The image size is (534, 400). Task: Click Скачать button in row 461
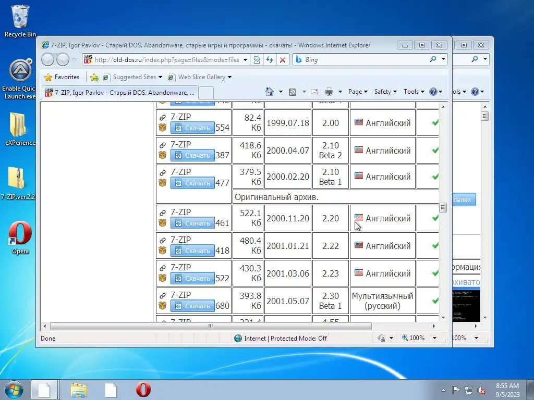(x=193, y=223)
